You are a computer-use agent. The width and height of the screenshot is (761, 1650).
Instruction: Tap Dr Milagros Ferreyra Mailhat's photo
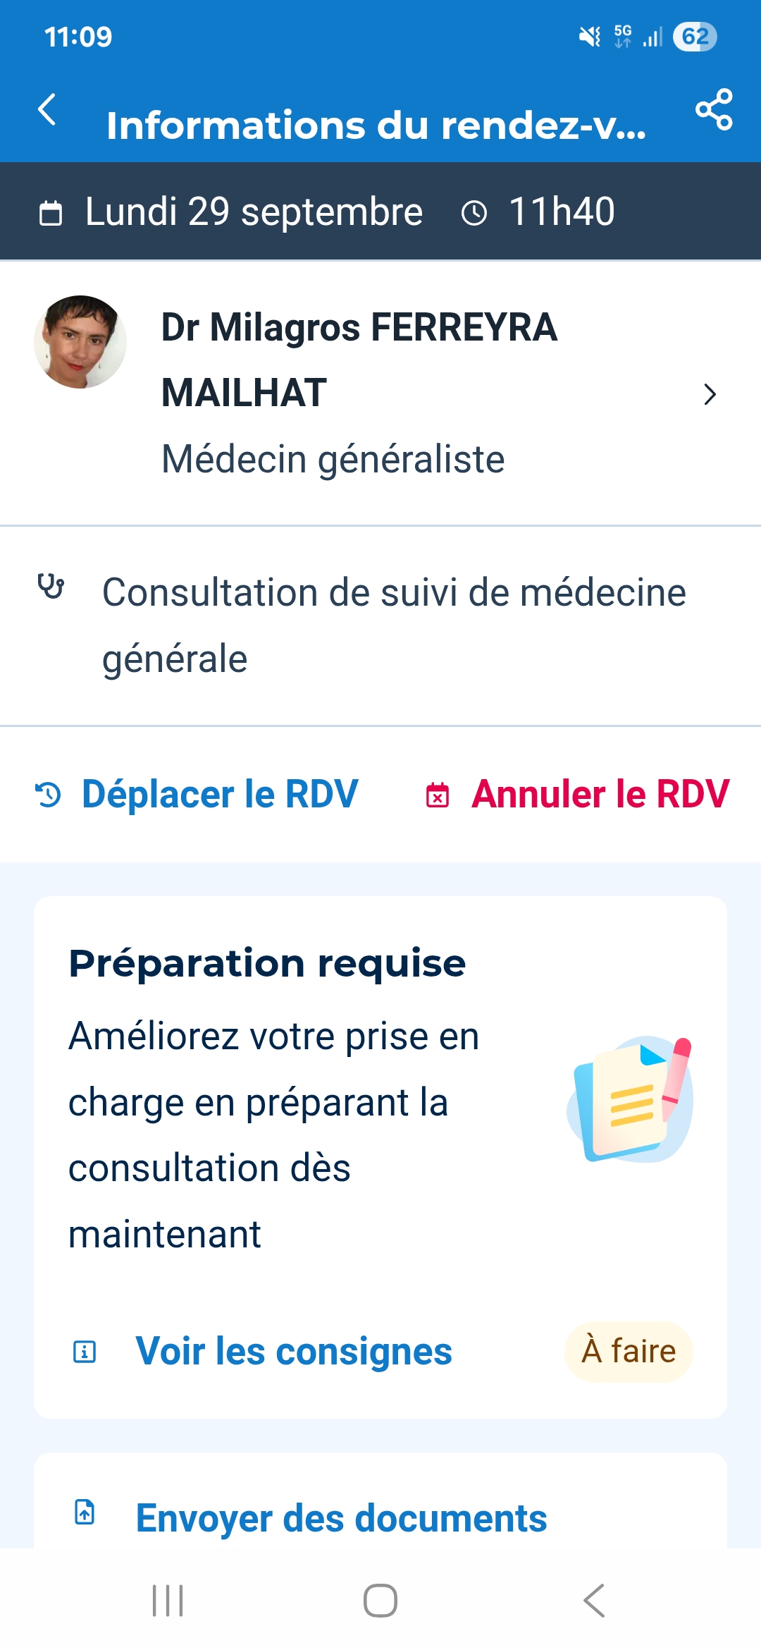[x=80, y=342]
